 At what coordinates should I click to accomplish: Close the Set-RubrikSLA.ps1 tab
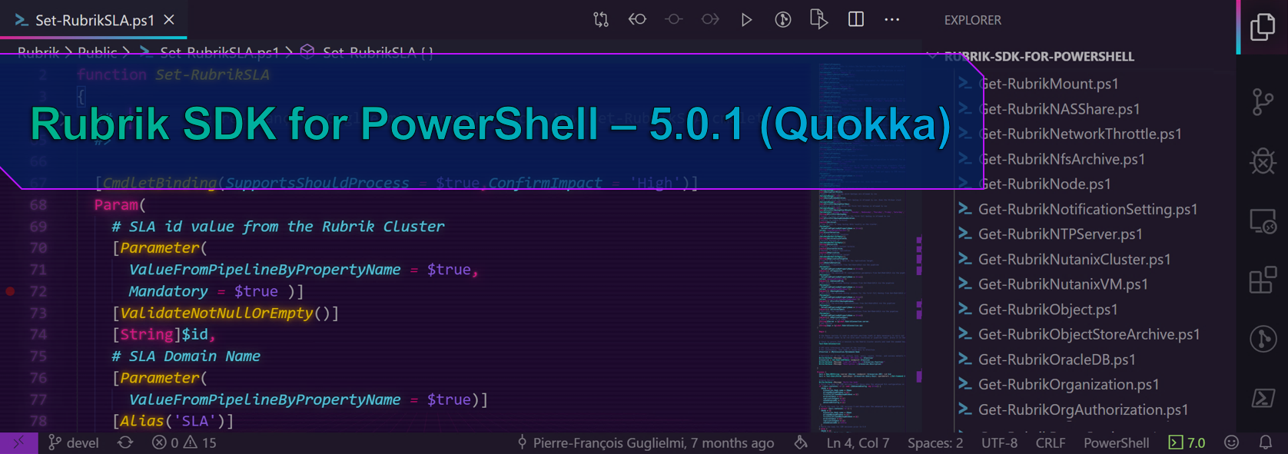point(169,20)
